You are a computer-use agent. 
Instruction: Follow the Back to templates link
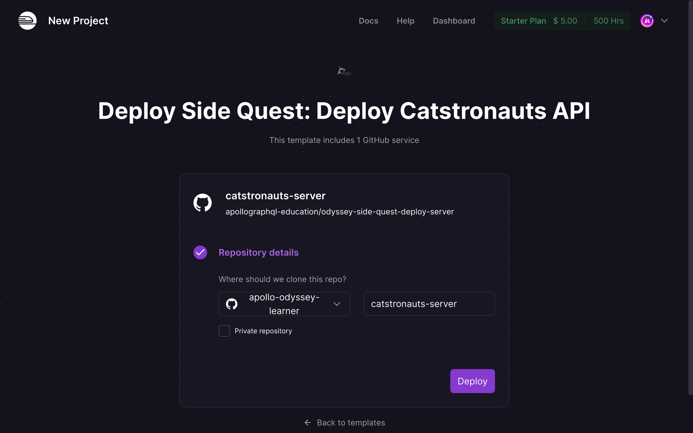(351, 423)
